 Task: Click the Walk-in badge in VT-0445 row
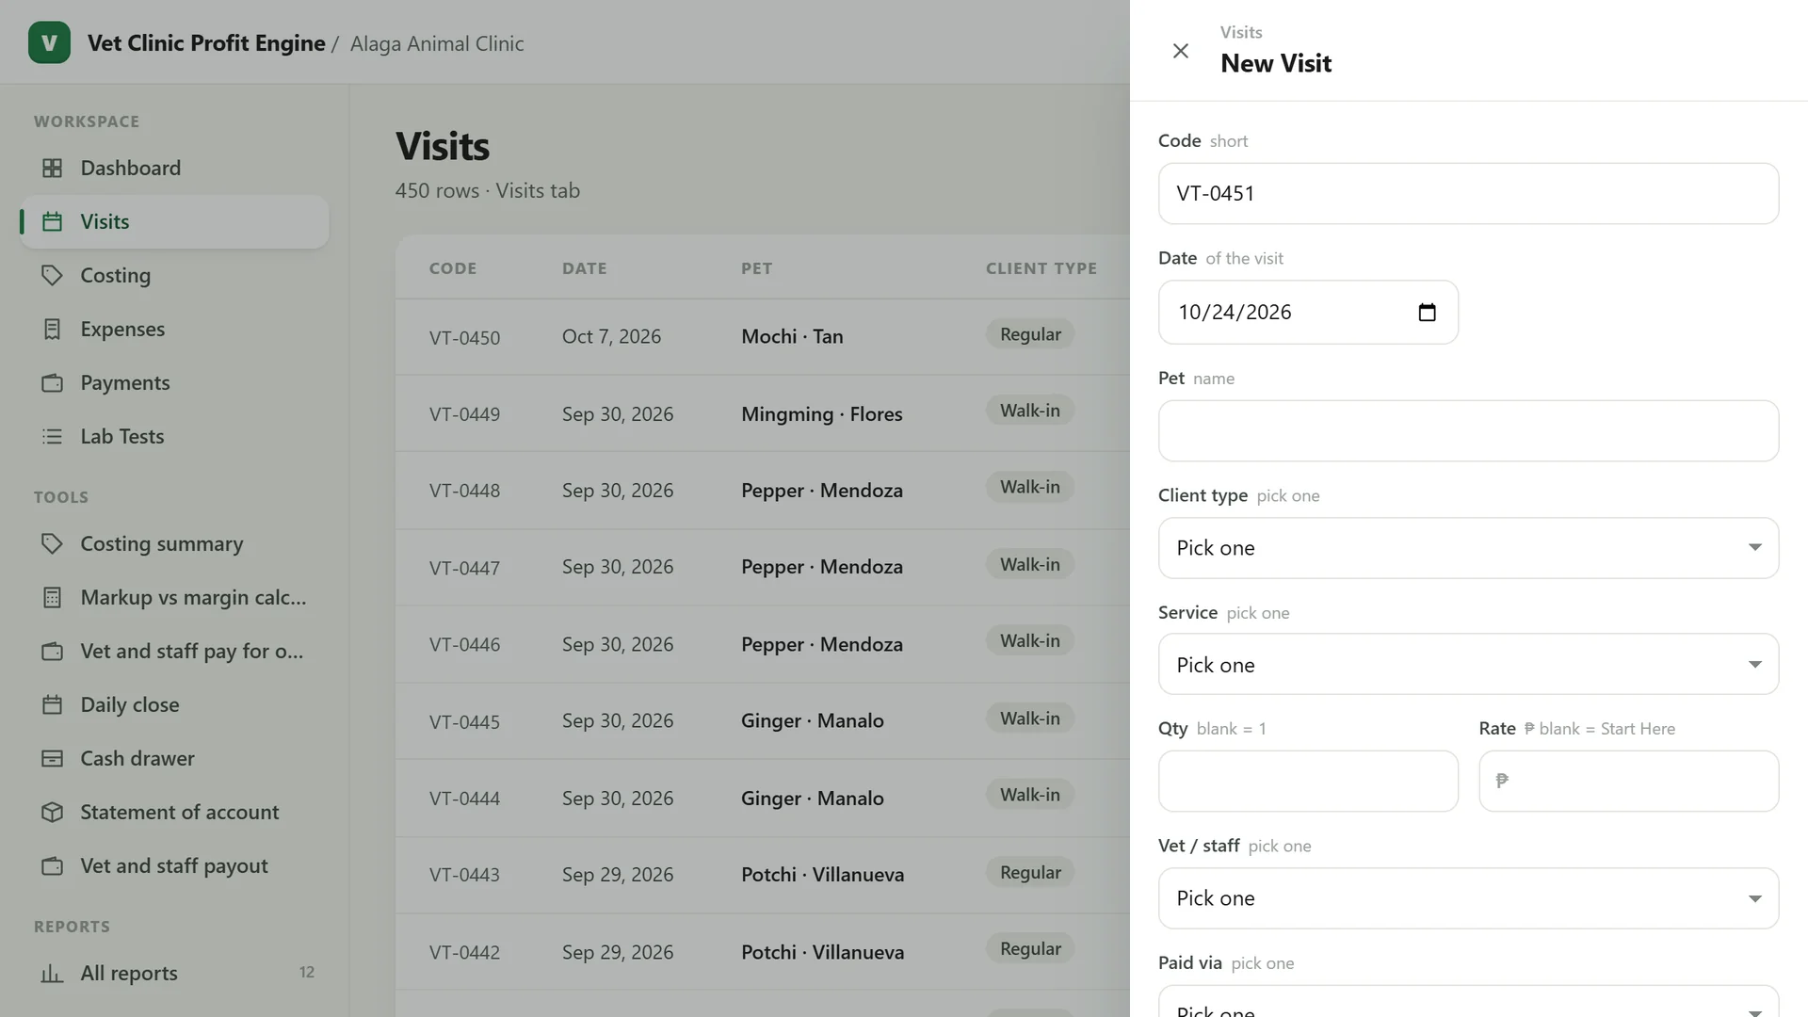click(x=1030, y=718)
